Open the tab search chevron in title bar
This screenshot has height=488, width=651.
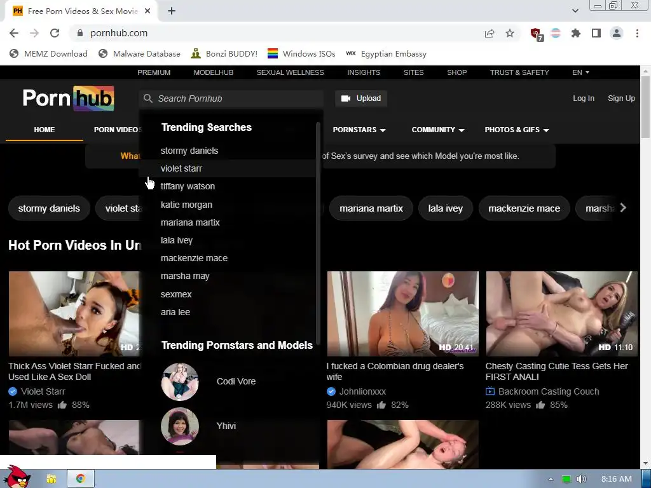pyautogui.click(x=575, y=11)
